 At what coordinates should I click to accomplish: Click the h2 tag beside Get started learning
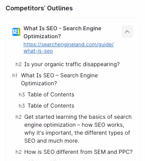(18, 117)
